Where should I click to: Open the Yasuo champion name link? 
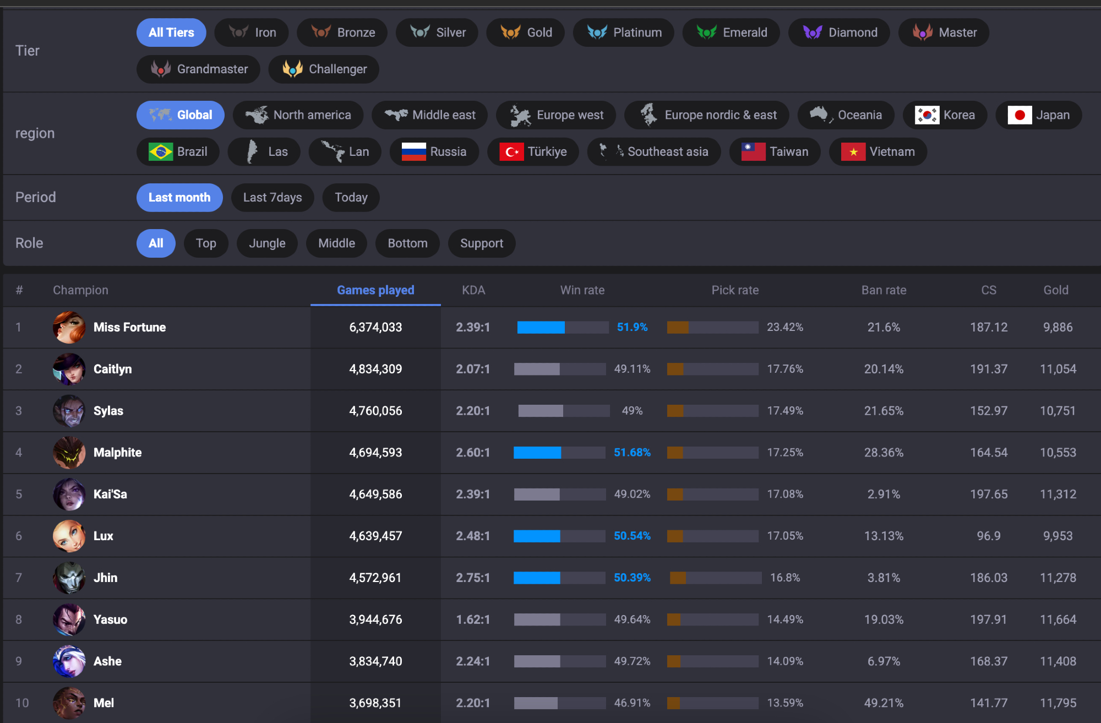(110, 619)
